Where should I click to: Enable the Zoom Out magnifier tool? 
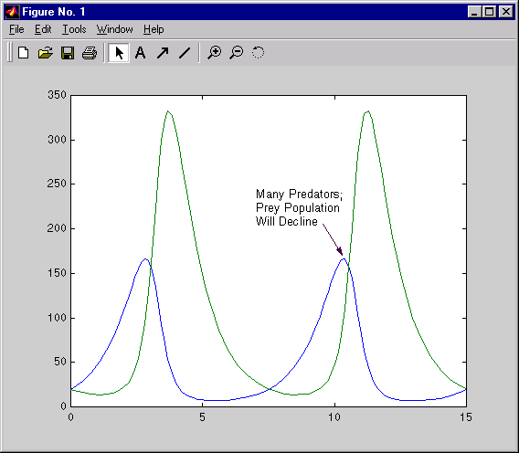[237, 53]
